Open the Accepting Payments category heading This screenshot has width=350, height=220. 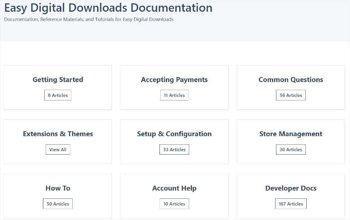[174, 80]
